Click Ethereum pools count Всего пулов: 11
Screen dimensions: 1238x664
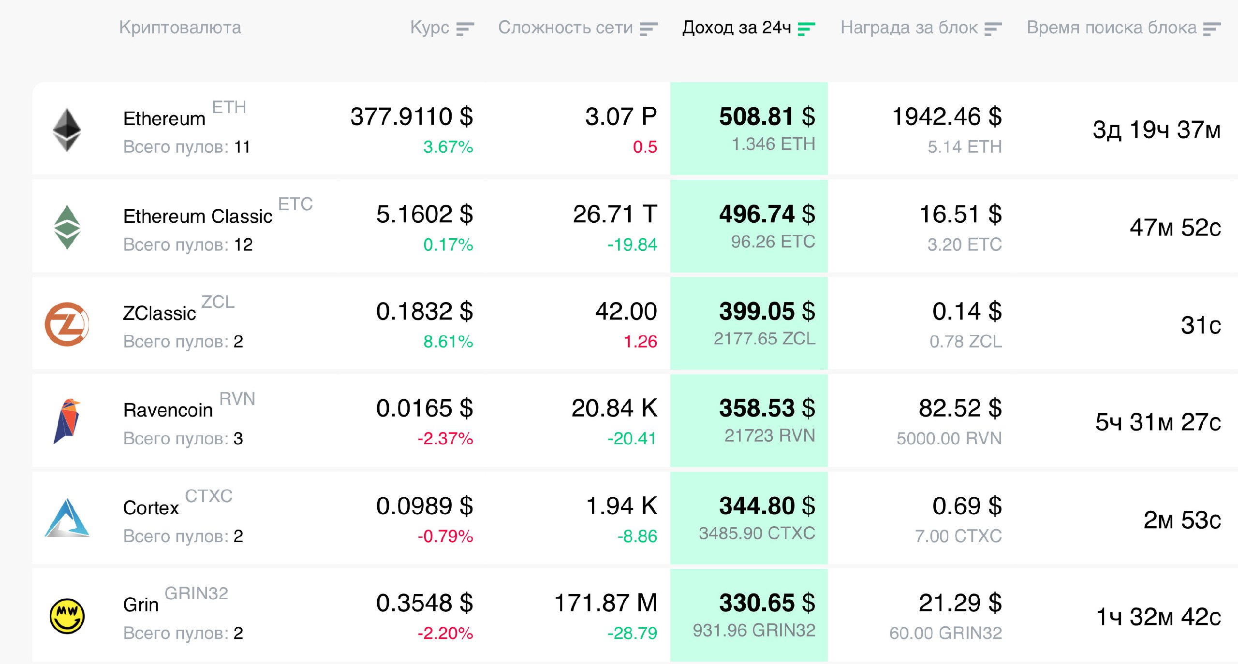[187, 147]
